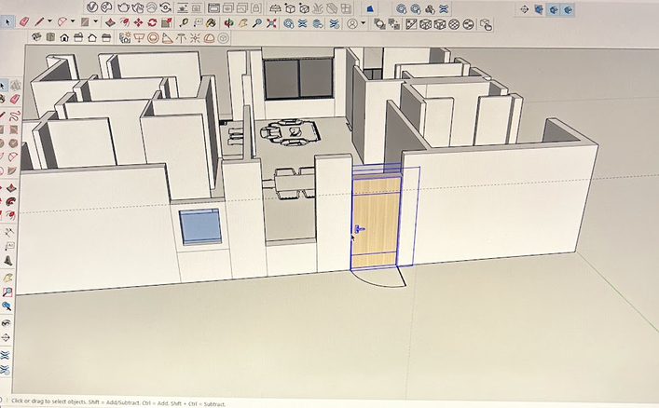Screen dimensions: 659x408
Task: Switch to Iso view
Action: [36, 37]
